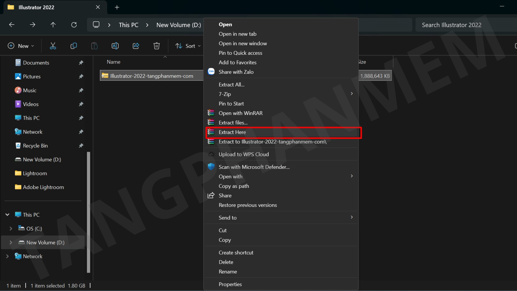Image resolution: width=517 pixels, height=291 pixels.
Task: Click Restore previous versions
Action: pos(281,205)
